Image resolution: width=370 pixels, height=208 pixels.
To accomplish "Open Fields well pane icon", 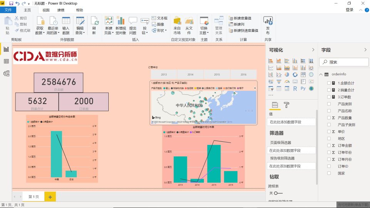I will pyautogui.click(x=275, y=105).
